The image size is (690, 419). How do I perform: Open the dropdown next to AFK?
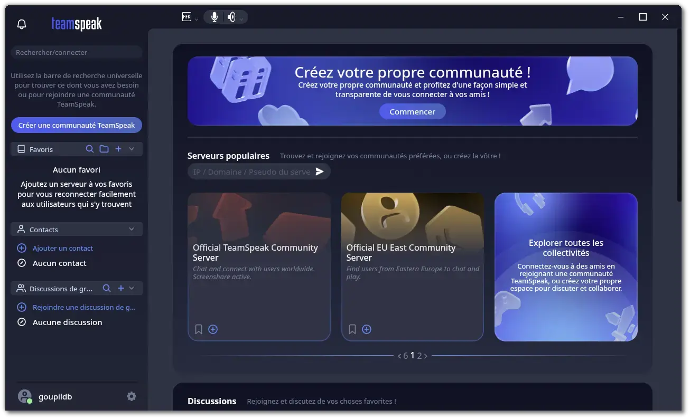coord(197,19)
